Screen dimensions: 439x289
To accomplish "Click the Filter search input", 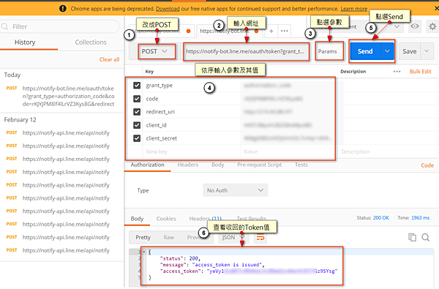I will pos(60,26).
